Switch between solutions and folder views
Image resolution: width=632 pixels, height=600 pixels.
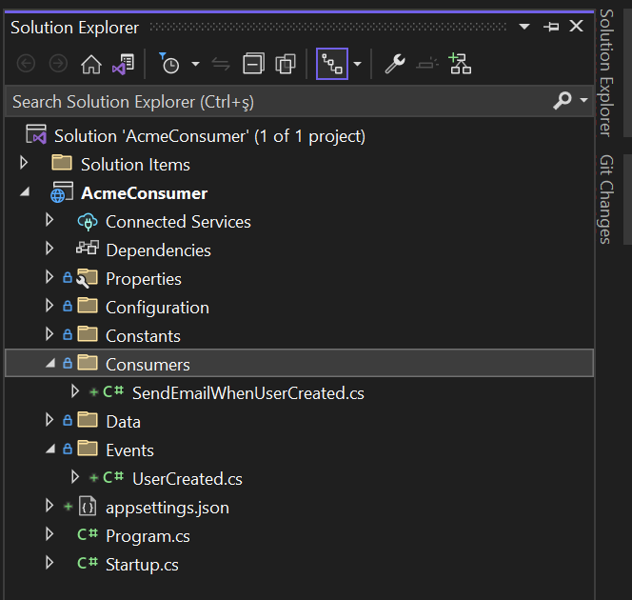[x=123, y=64]
